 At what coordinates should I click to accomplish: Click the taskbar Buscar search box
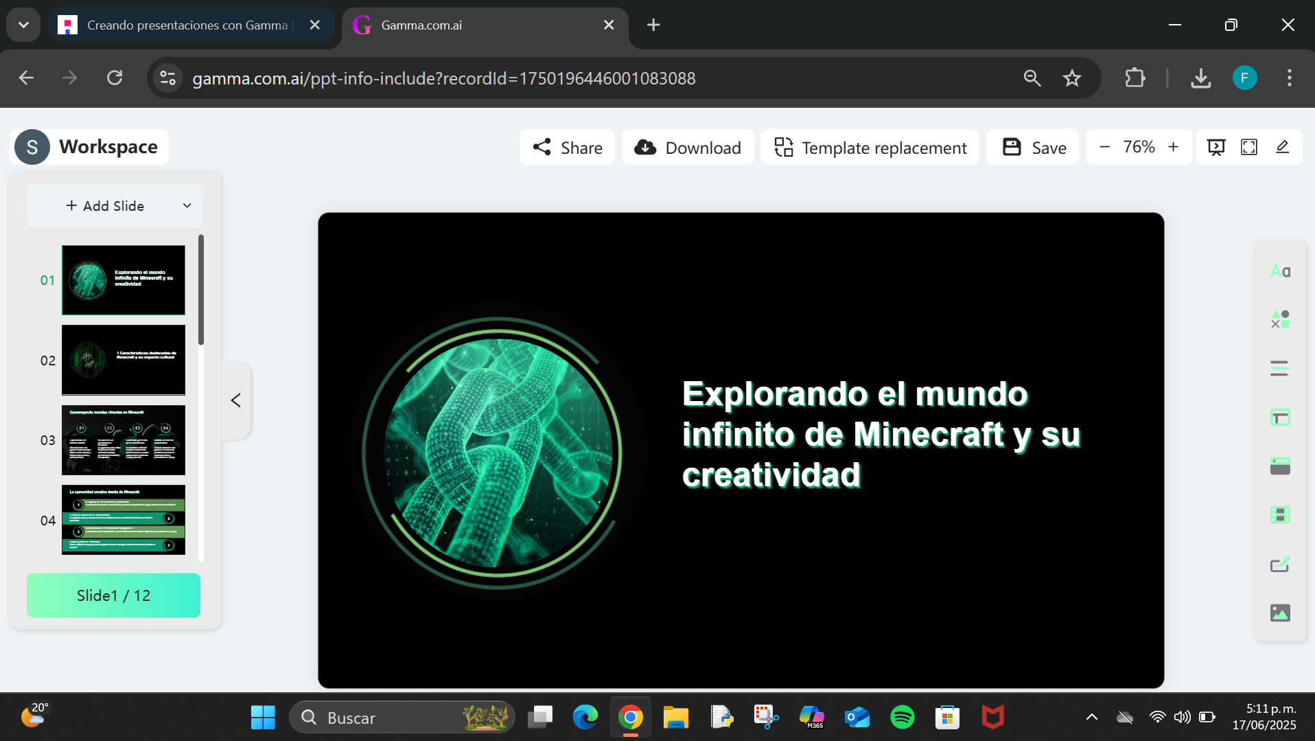(402, 718)
